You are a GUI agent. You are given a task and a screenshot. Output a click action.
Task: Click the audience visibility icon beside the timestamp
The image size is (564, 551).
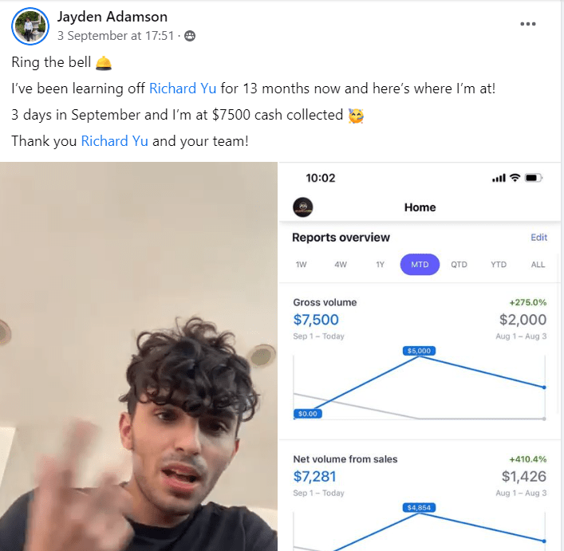[190, 36]
